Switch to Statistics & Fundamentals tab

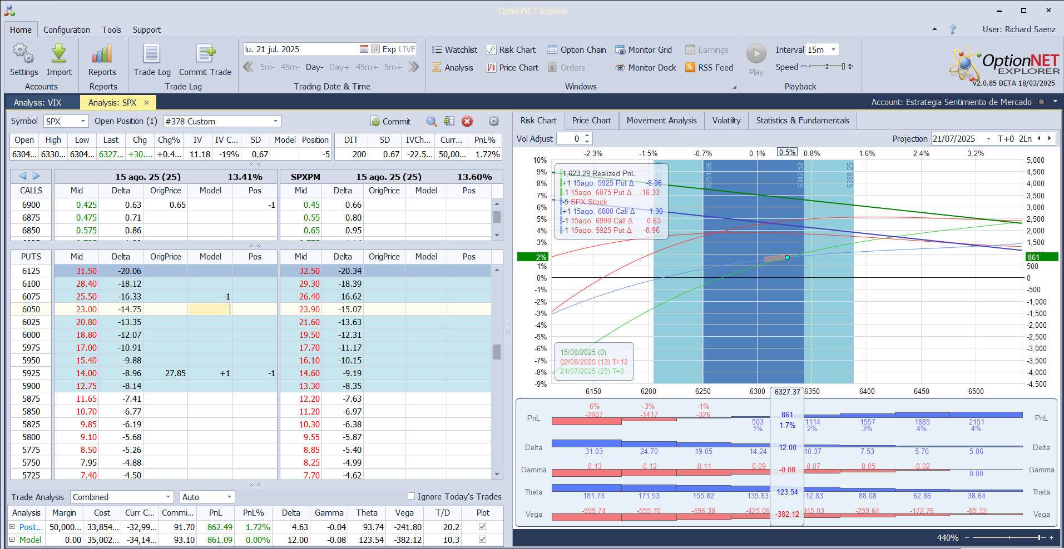coord(802,121)
